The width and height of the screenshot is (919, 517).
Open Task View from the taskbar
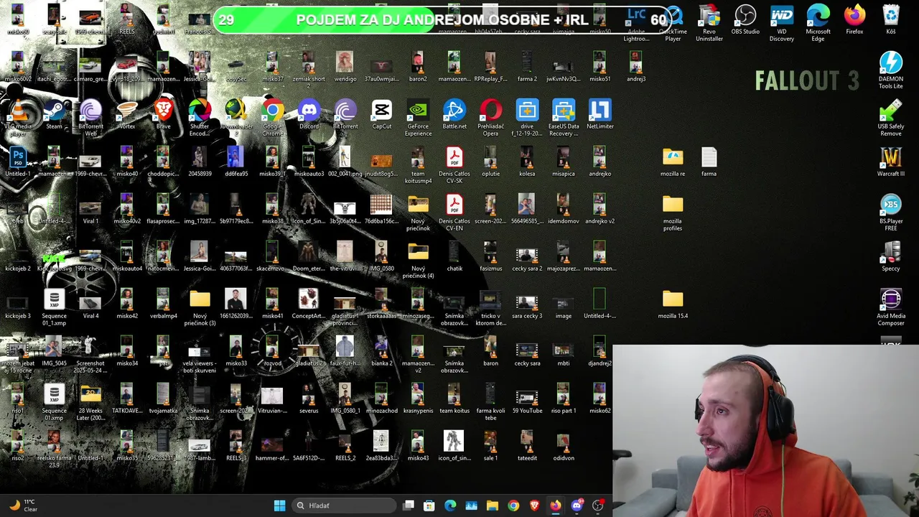click(x=409, y=506)
